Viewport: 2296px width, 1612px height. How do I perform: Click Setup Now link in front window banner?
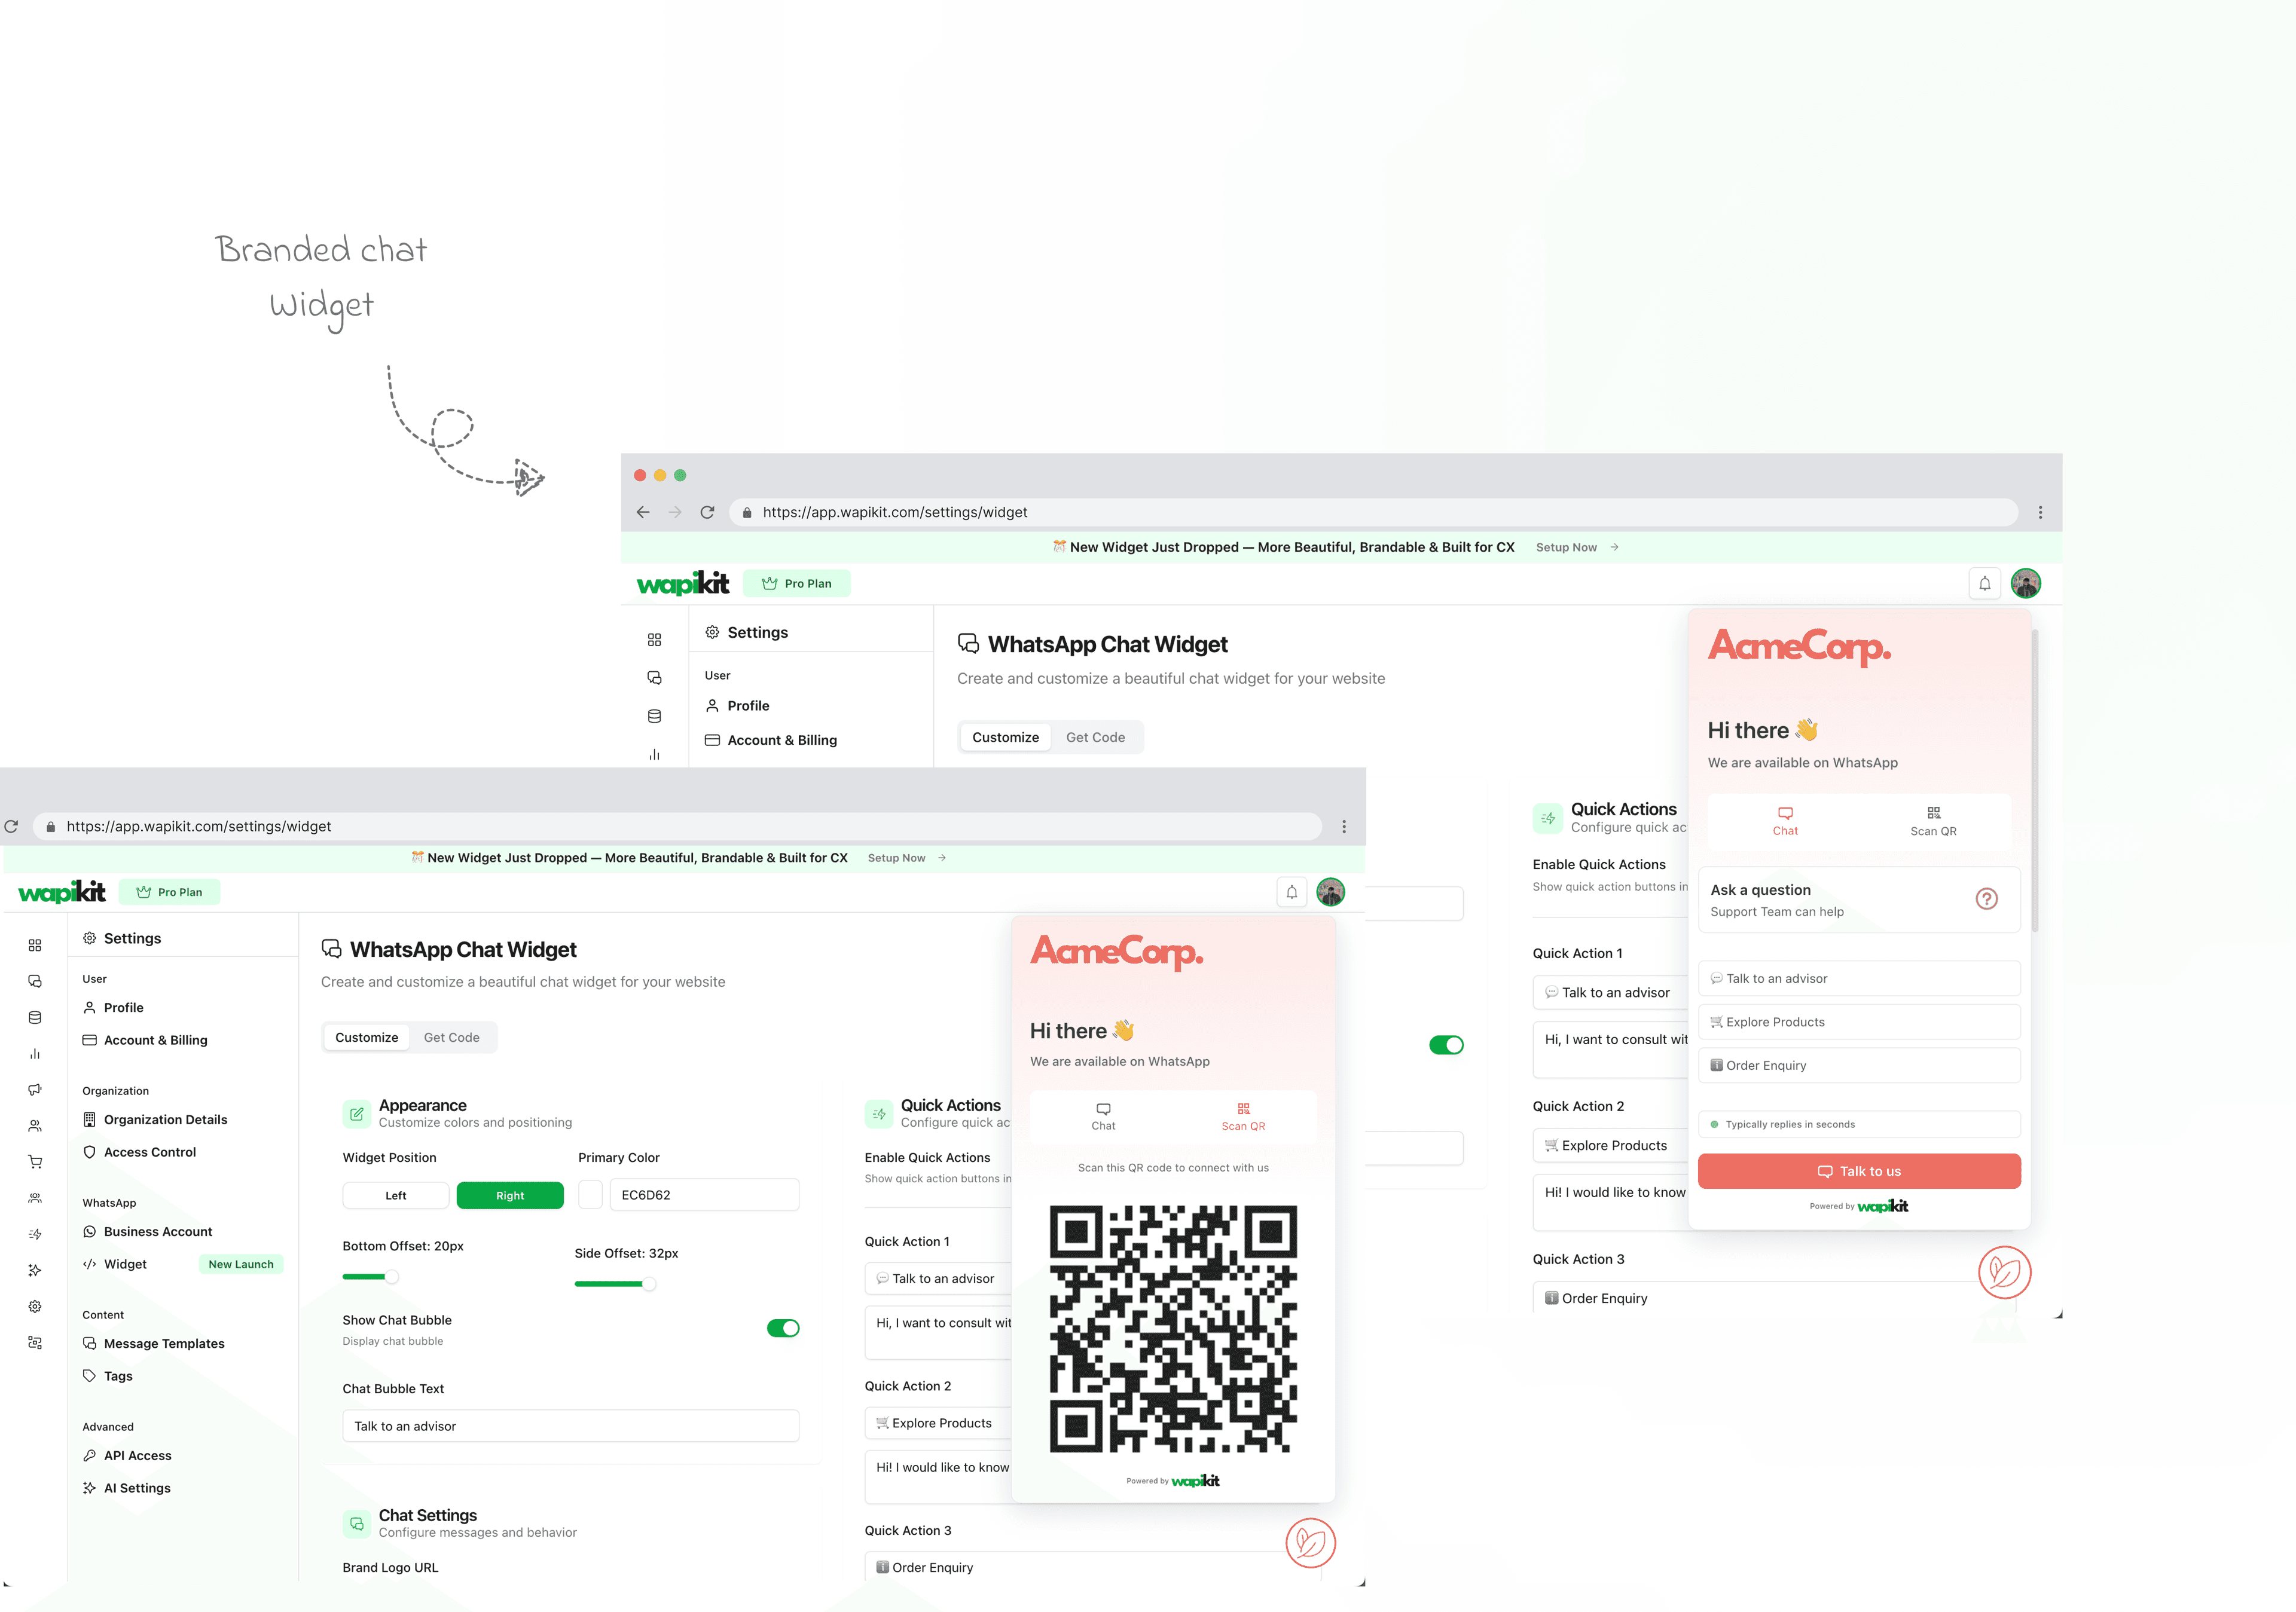907,858
